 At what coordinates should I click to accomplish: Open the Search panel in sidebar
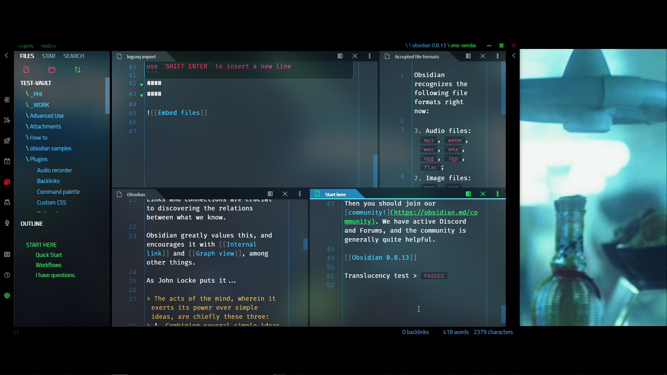click(x=74, y=56)
